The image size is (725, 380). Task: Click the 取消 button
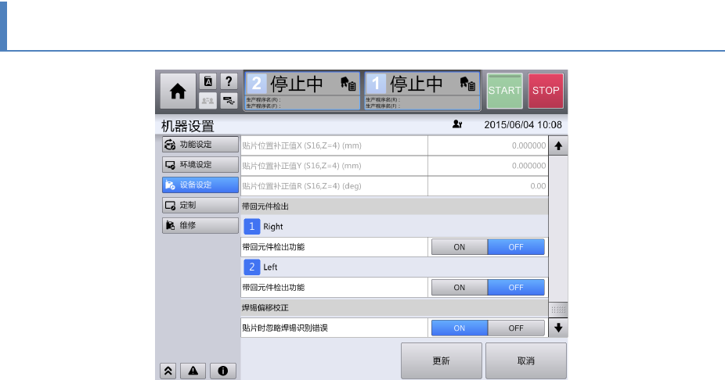(x=525, y=360)
